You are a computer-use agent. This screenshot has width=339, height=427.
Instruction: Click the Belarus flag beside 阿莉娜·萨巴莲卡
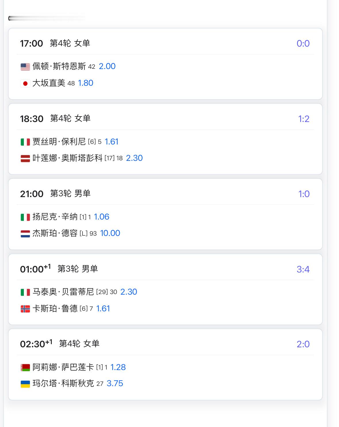tap(25, 367)
